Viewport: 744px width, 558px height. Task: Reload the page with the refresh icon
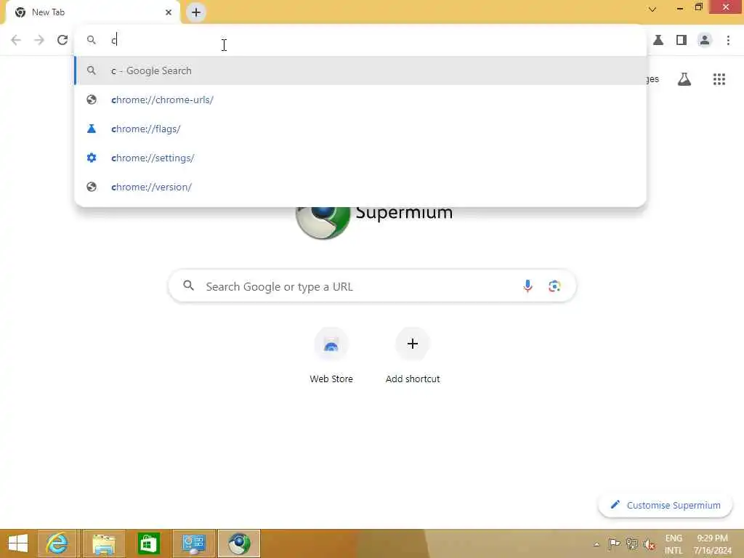(62, 40)
